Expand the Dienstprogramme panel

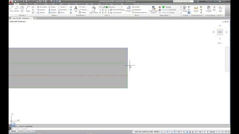[x=198, y=15]
